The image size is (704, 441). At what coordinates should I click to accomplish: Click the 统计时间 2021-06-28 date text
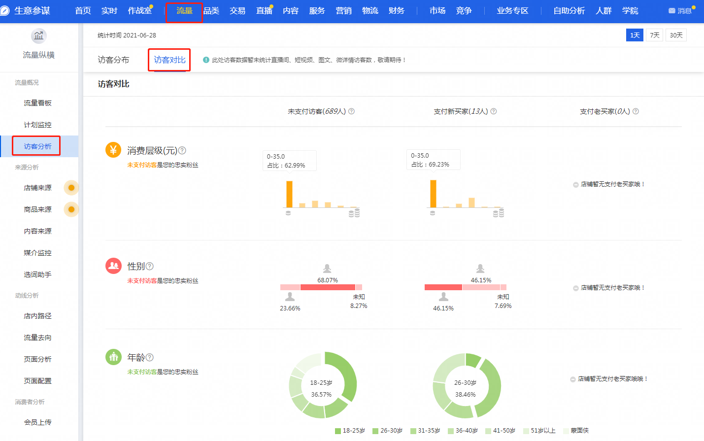click(127, 35)
